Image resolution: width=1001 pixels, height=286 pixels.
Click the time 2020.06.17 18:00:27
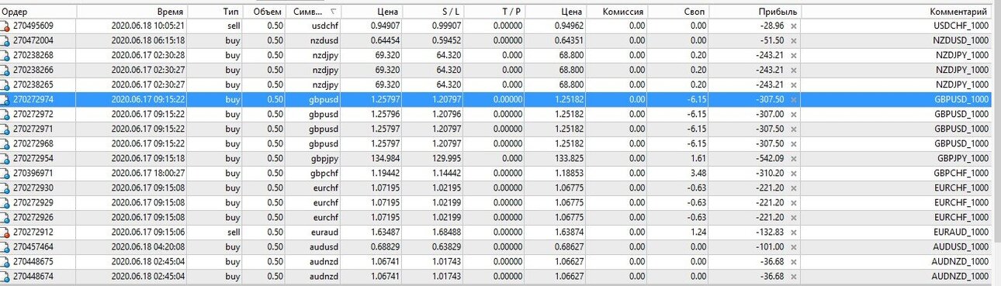pos(147,173)
